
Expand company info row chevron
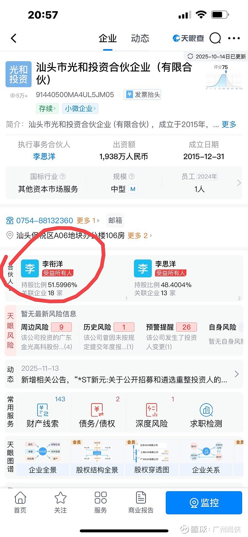[x=239, y=183]
